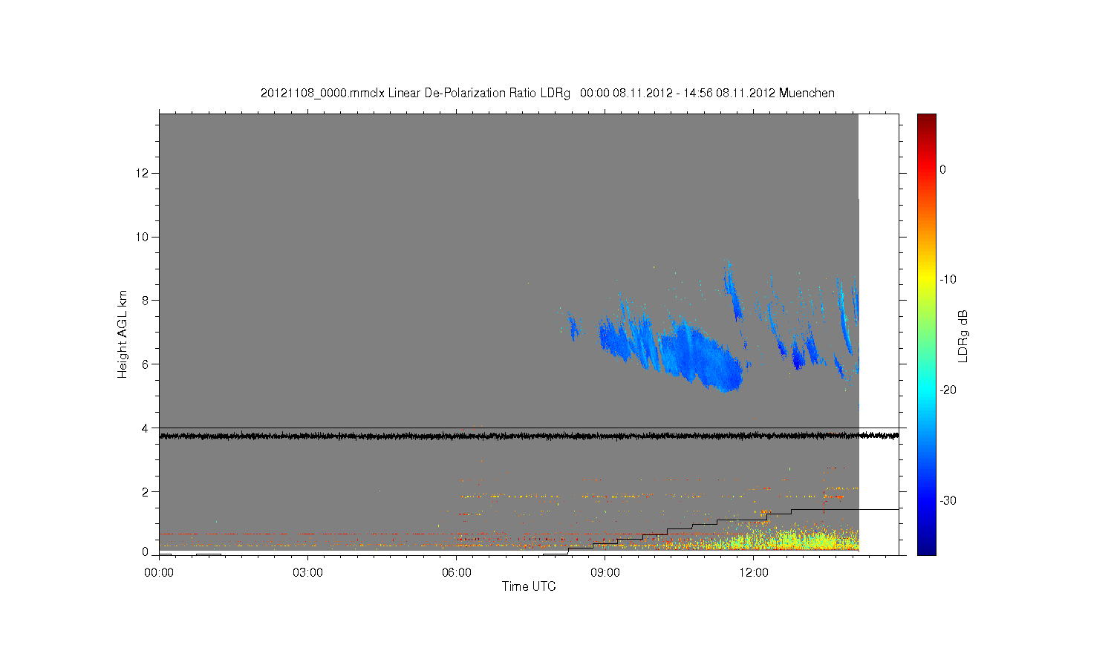Click the height tick label 6
Image resolution: width=1114 pixels, height=668 pixels.
pyautogui.click(x=146, y=364)
